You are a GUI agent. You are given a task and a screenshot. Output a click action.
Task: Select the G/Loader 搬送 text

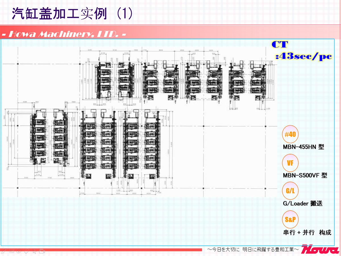(x=303, y=204)
